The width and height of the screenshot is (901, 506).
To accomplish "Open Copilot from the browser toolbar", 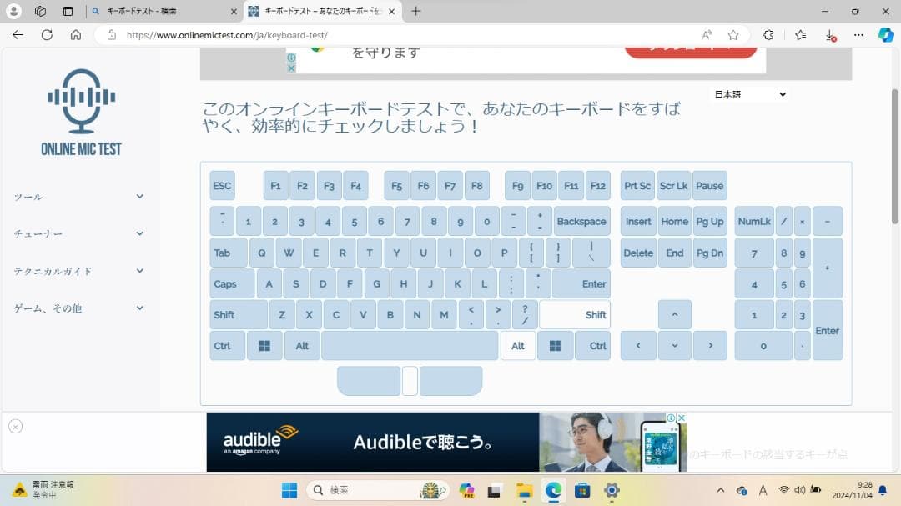I will [886, 35].
